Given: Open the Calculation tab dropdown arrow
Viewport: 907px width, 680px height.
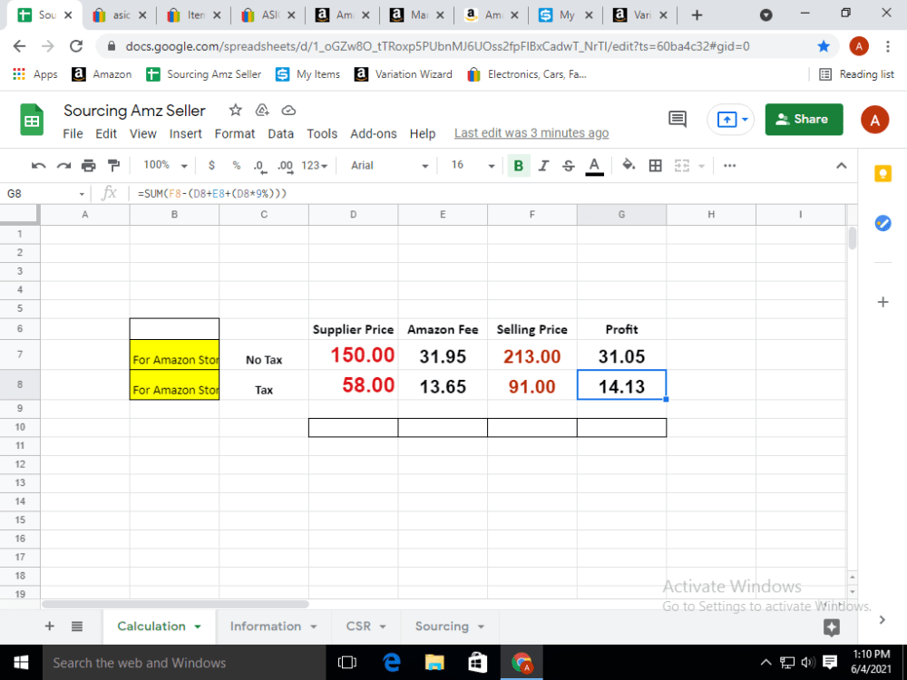Looking at the screenshot, I should [x=198, y=627].
